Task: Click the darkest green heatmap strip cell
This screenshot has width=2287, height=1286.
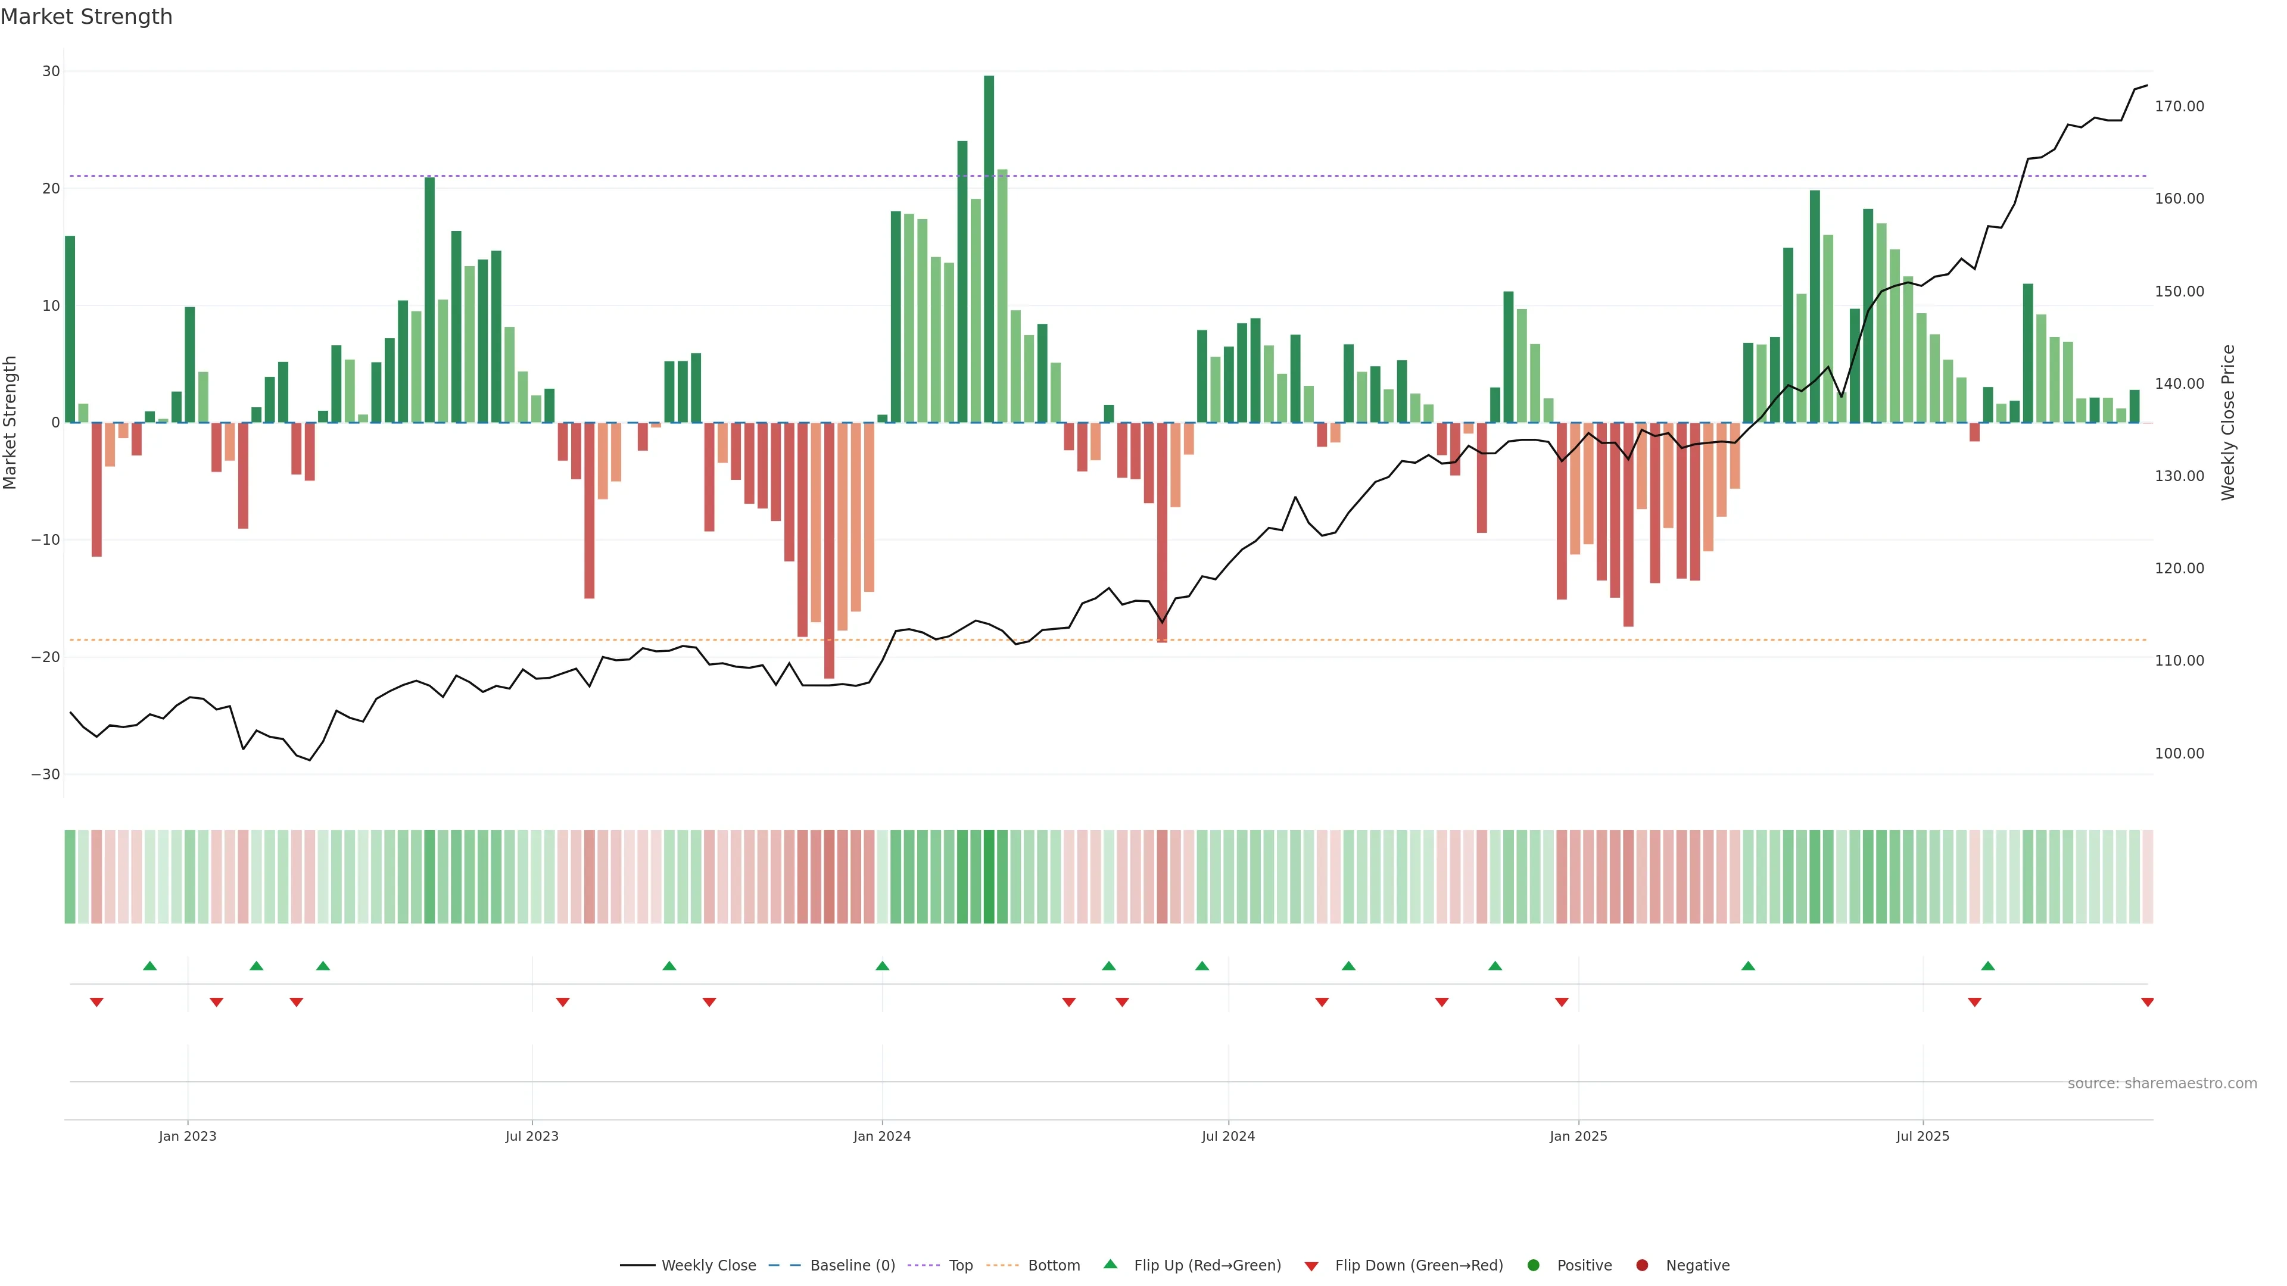Action: (x=988, y=876)
